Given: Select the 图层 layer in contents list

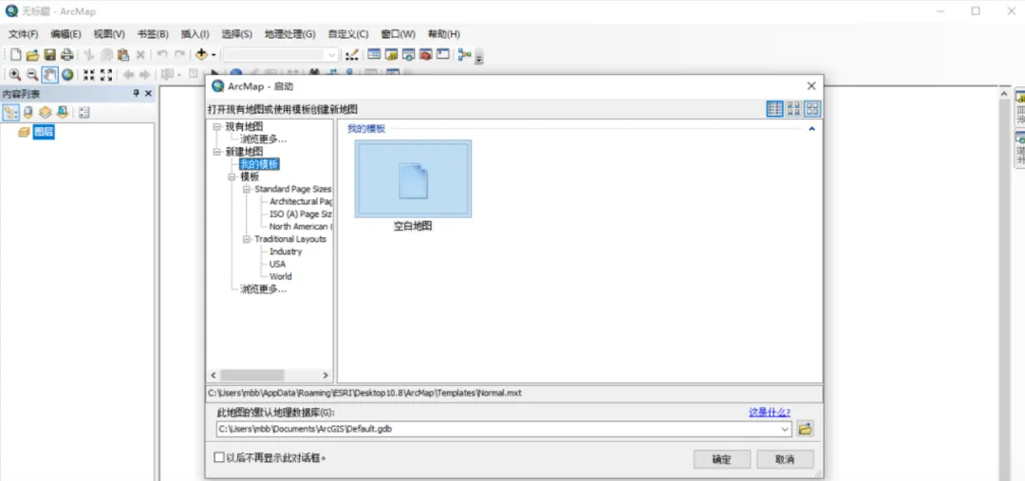Looking at the screenshot, I should click(43, 132).
